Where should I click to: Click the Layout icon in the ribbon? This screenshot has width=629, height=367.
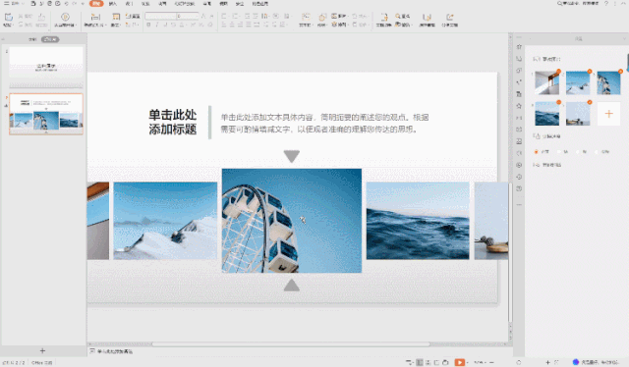coord(116,17)
